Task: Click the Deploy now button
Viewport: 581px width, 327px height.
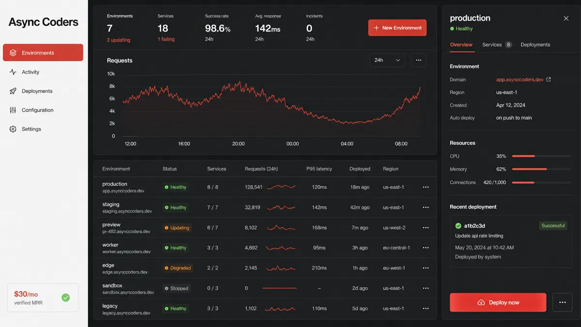Action: coord(498,302)
